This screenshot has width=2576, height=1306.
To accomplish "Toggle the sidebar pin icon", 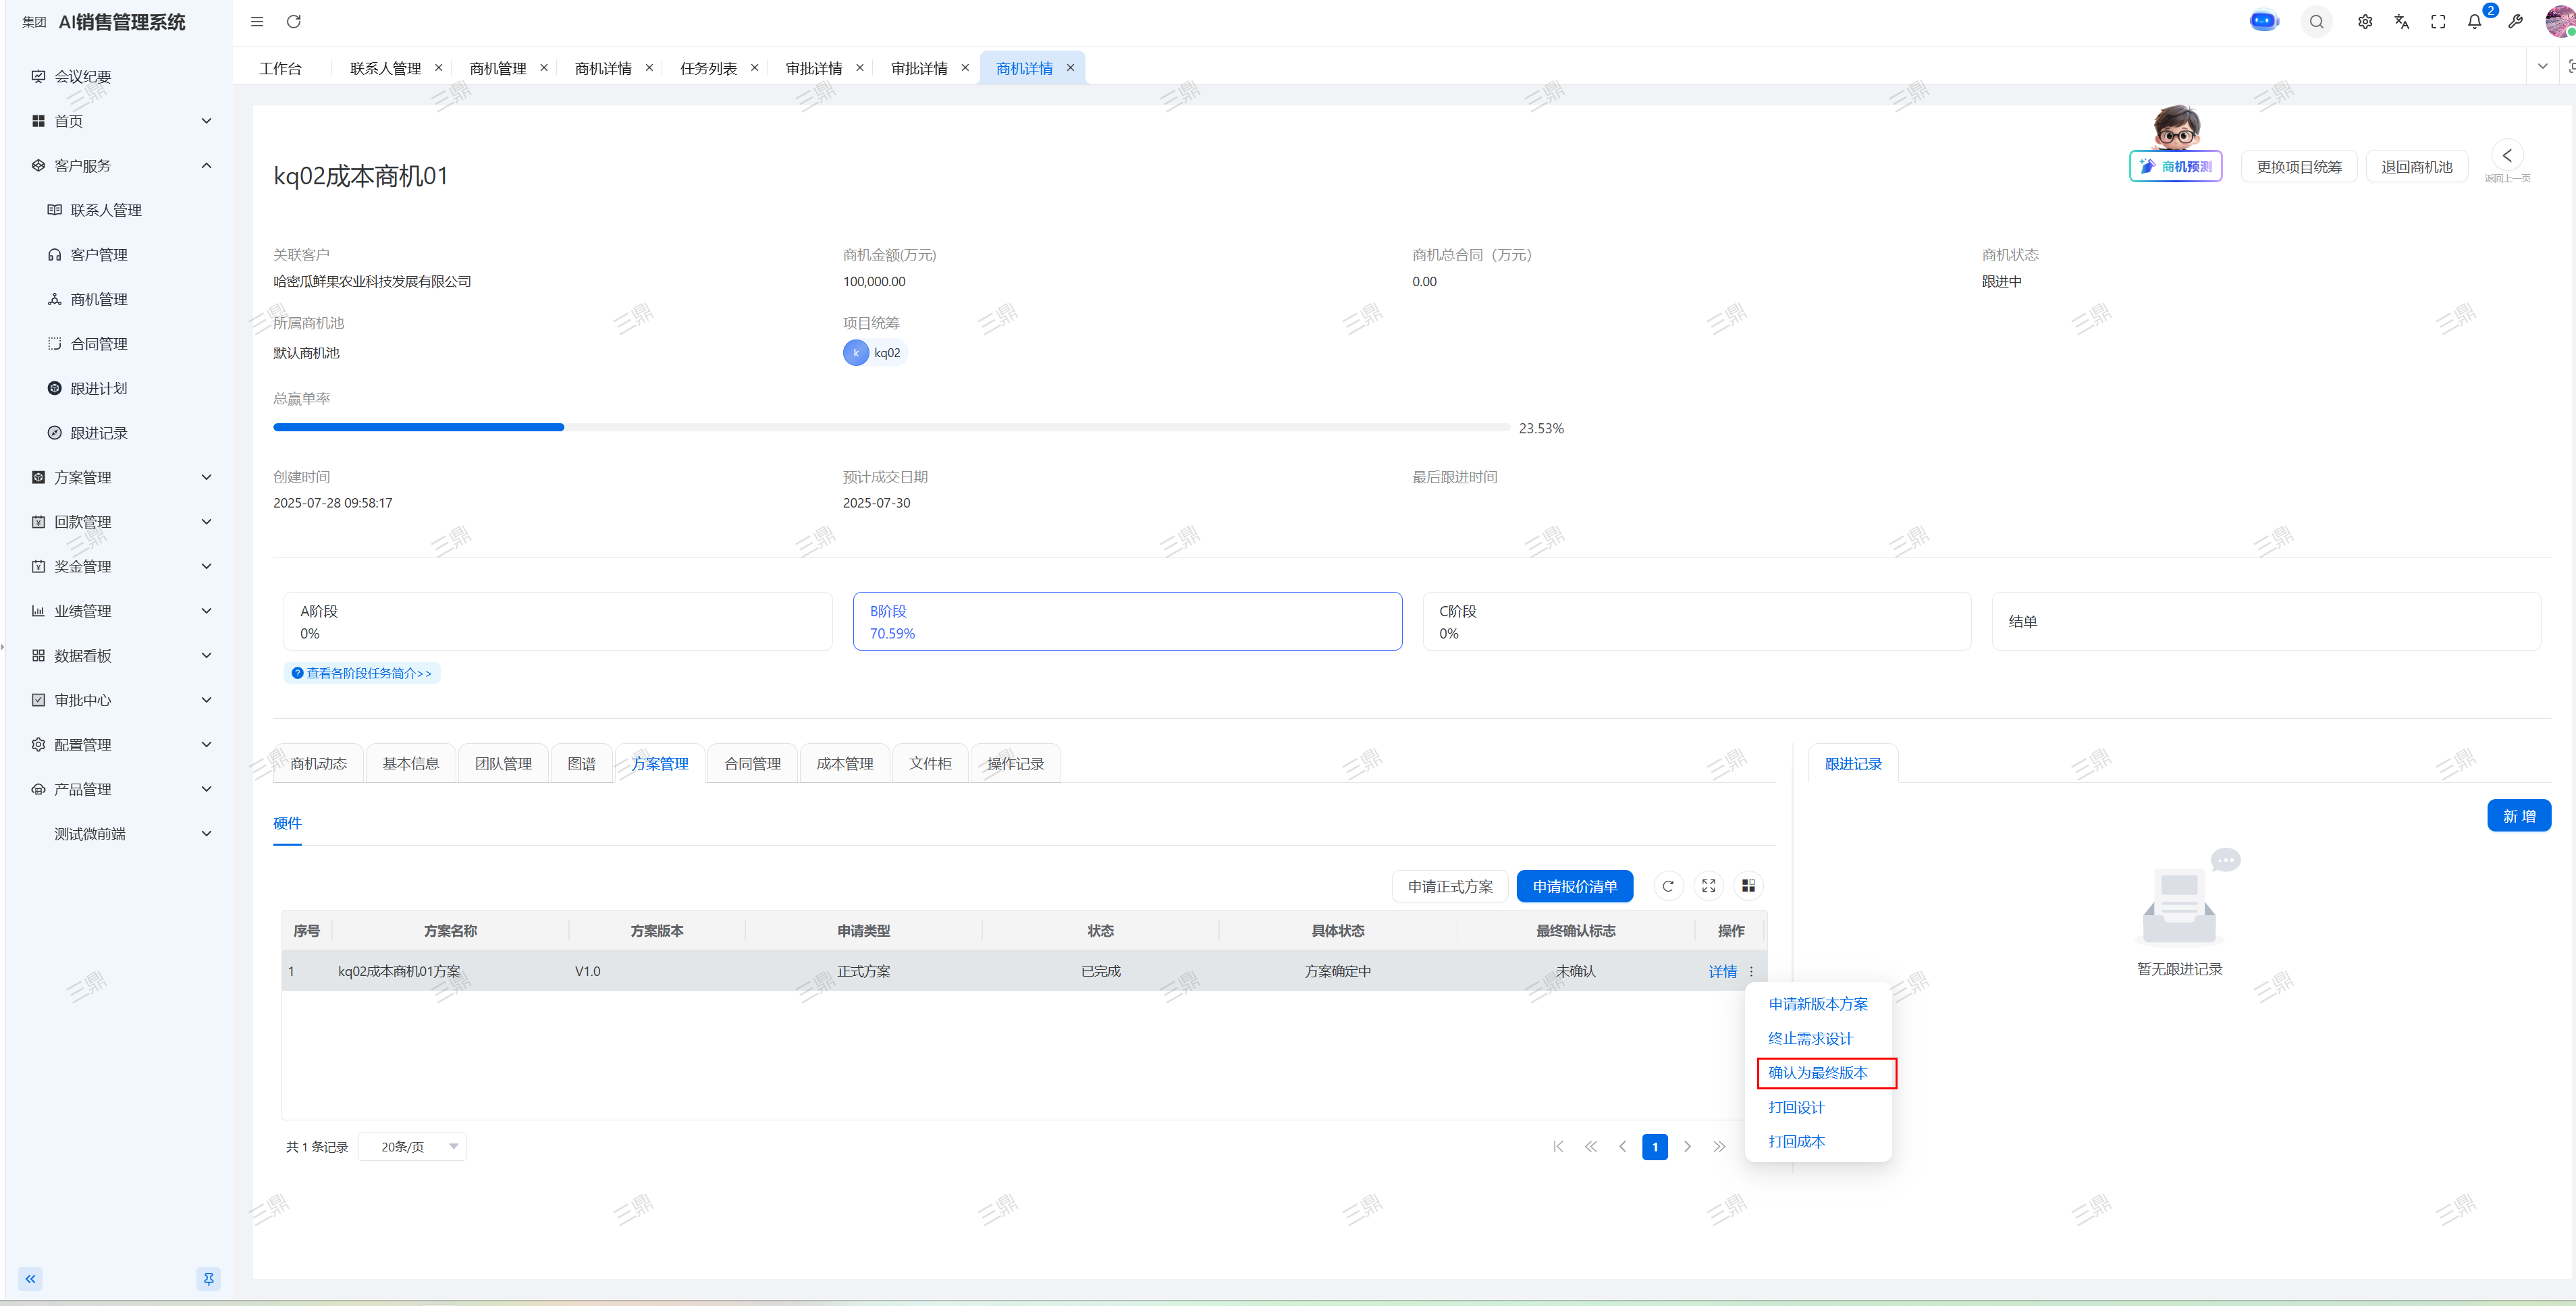I will point(208,1278).
